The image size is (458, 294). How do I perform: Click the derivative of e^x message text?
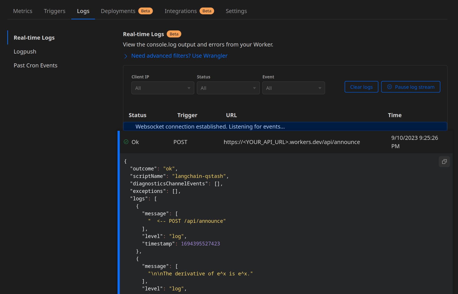pos(201,274)
